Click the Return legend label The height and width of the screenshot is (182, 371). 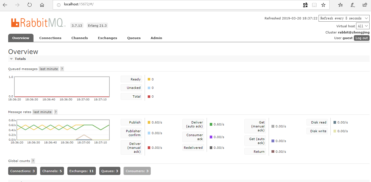tap(255, 152)
